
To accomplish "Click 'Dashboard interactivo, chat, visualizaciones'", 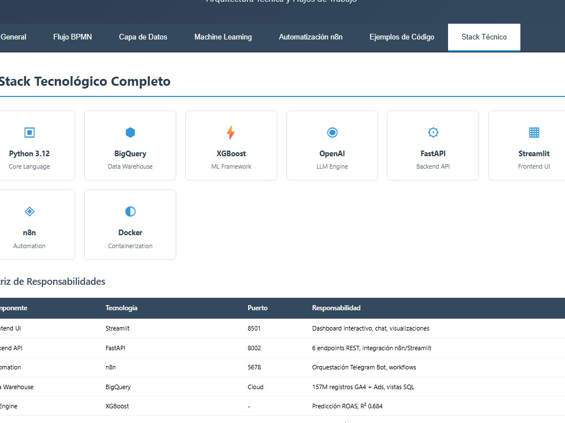I will (371, 328).
